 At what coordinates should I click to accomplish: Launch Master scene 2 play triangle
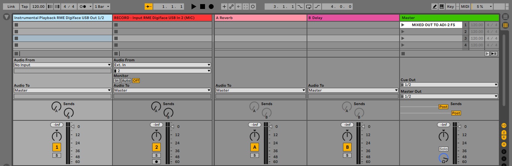pyautogui.click(x=403, y=31)
